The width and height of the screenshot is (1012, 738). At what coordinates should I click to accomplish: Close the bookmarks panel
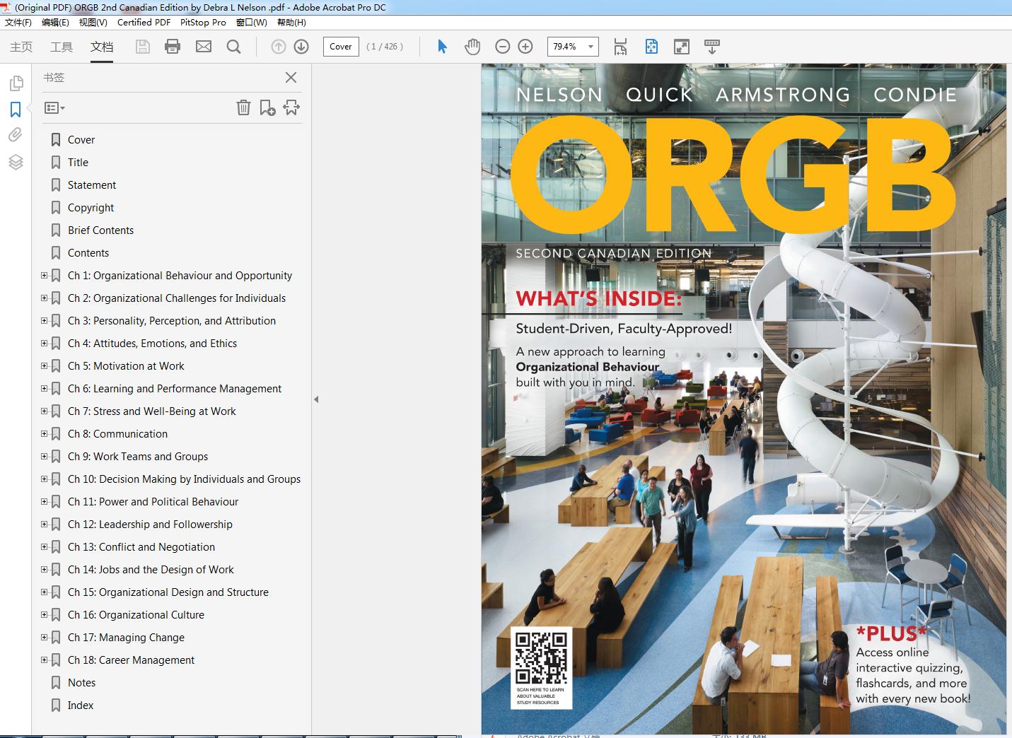(291, 78)
